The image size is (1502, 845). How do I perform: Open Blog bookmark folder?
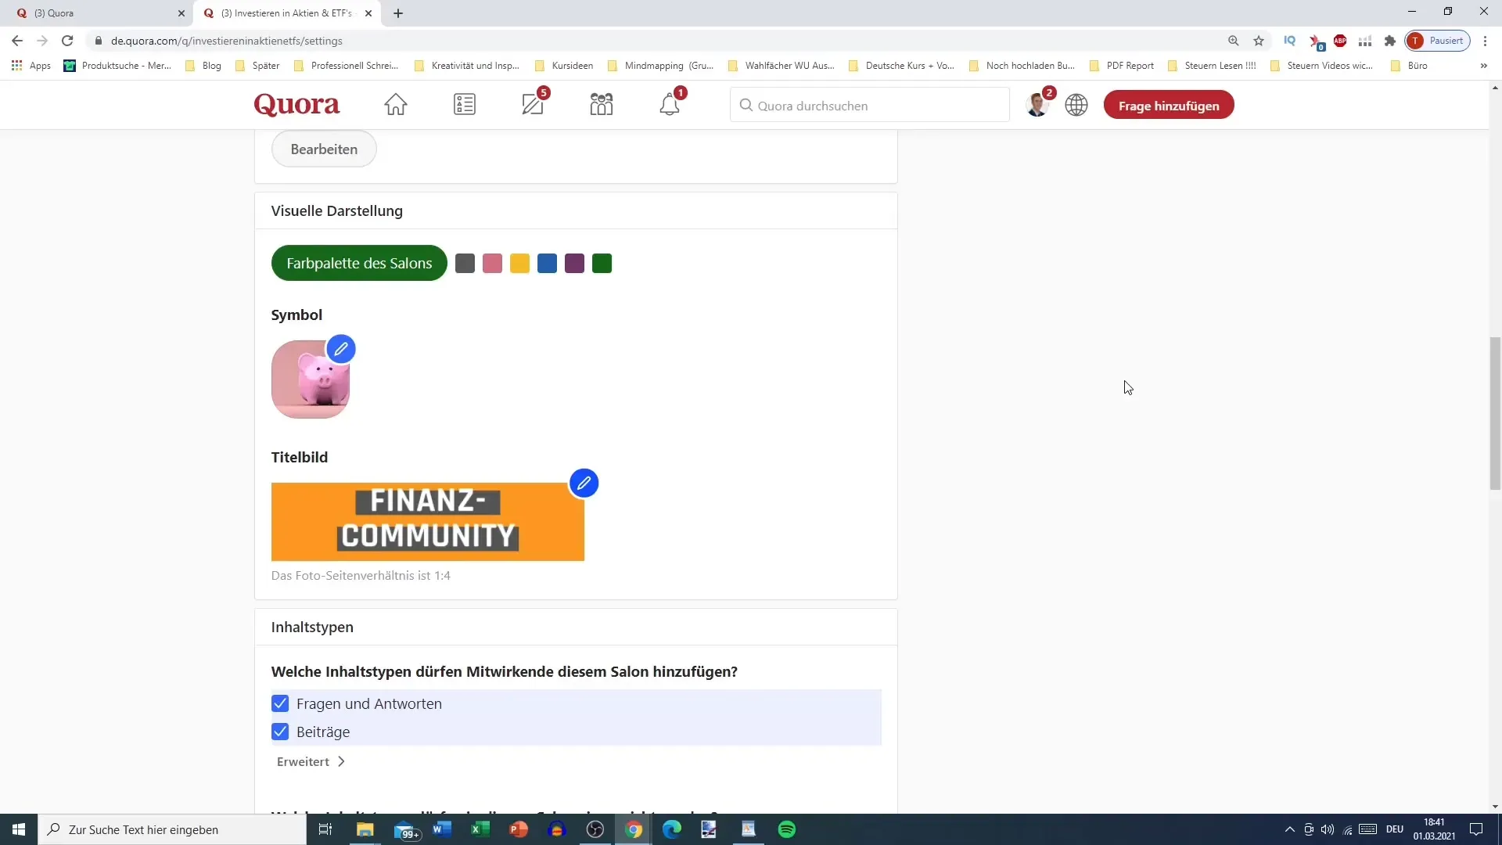pyautogui.click(x=203, y=66)
